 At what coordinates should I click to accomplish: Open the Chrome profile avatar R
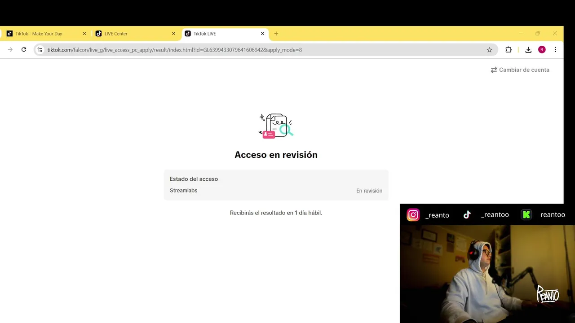(x=542, y=50)
